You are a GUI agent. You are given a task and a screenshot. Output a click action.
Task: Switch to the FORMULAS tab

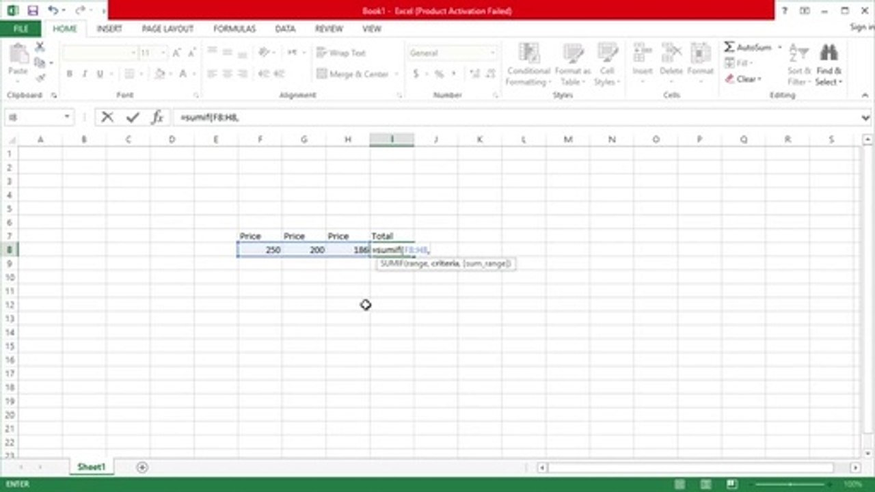pos(234,29)
